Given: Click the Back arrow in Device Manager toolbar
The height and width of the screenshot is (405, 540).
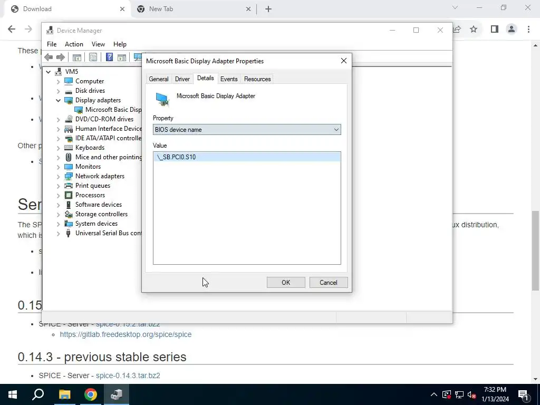Looking at the screenshot, I should pyautogui.click(x=49, y=57).
